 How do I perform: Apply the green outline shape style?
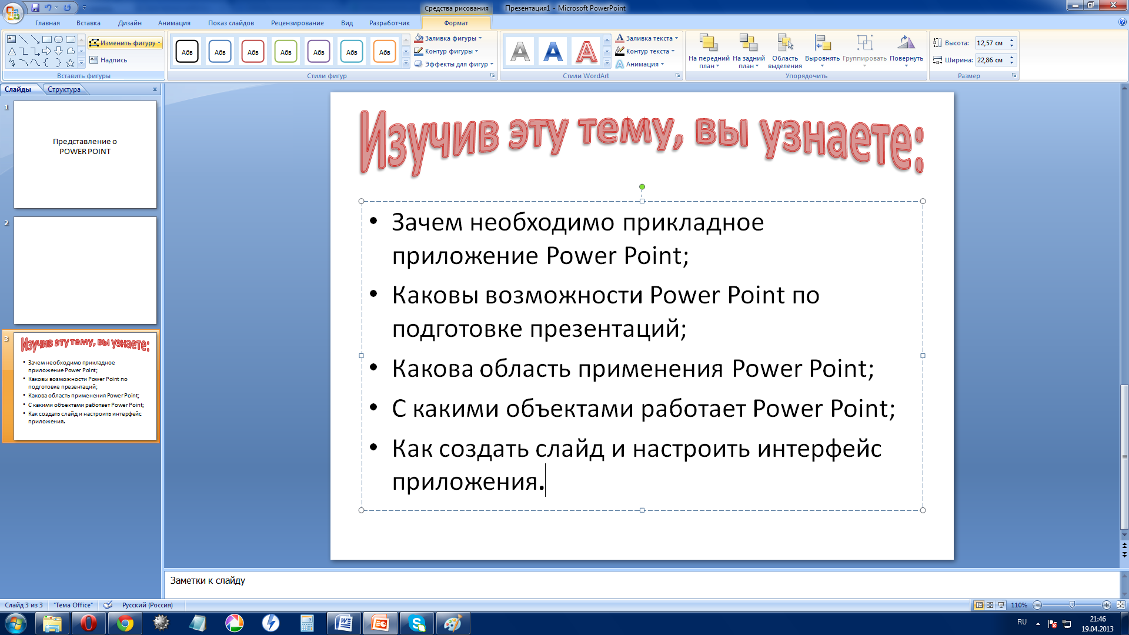coord(286,52)
